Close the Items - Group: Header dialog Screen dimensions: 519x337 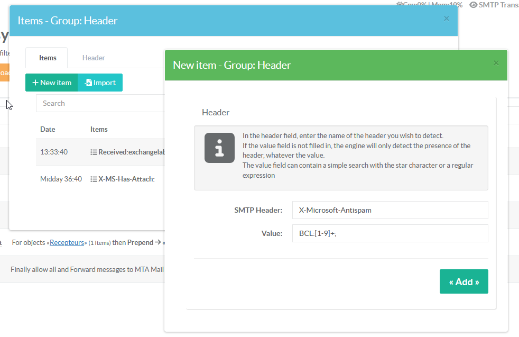(446, 19)
